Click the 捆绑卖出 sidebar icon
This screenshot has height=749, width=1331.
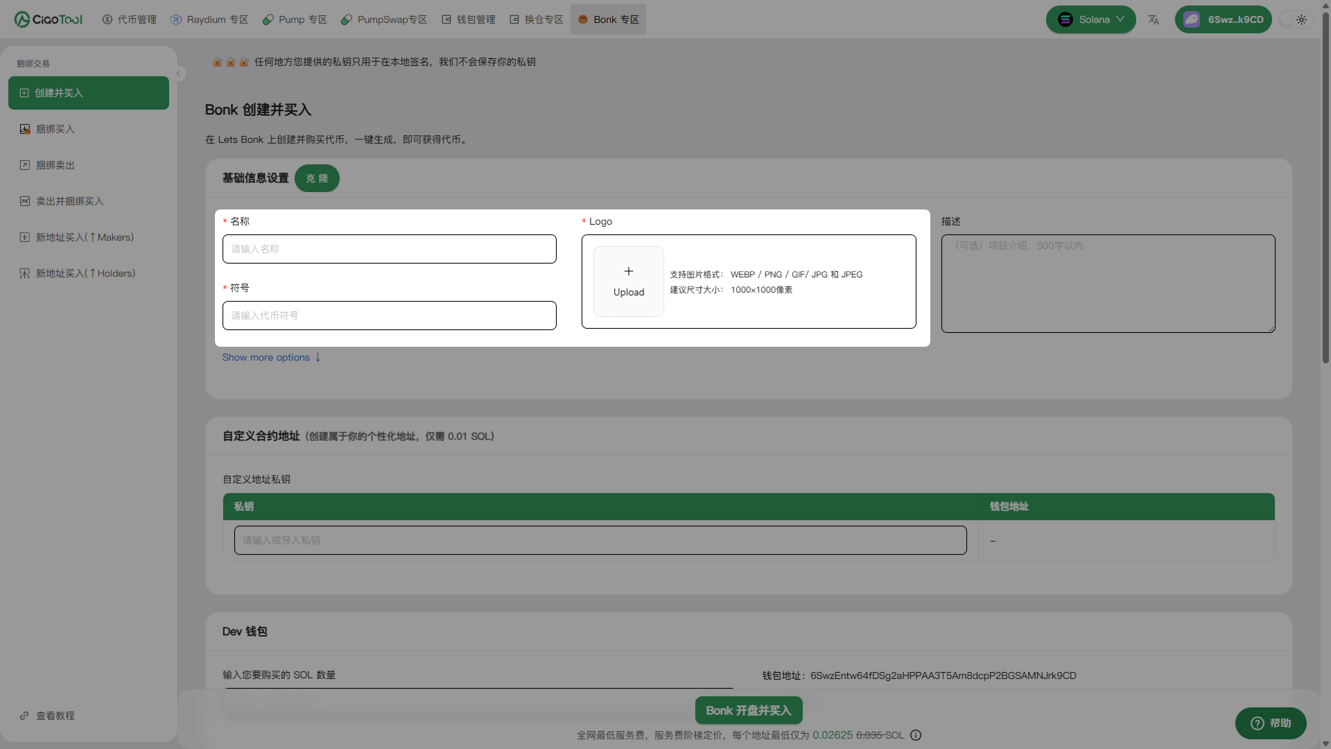tap(25, 165)
